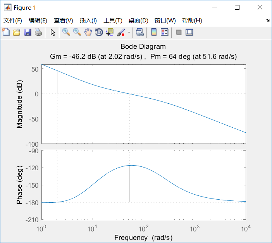Click the phase margin vertical line in phase plot
272x243 pixels.
pos(129,184)
